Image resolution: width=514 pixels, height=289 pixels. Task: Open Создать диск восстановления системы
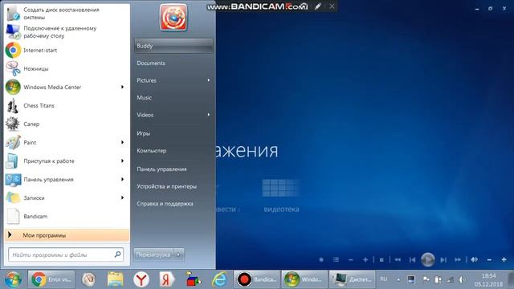click(67, 14)
